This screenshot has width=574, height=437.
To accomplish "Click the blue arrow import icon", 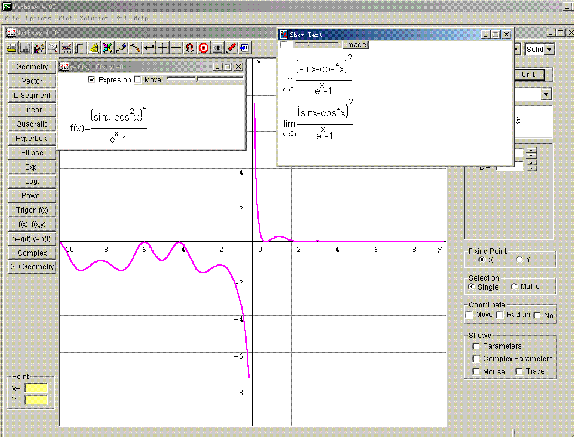I will click(244, 48).
